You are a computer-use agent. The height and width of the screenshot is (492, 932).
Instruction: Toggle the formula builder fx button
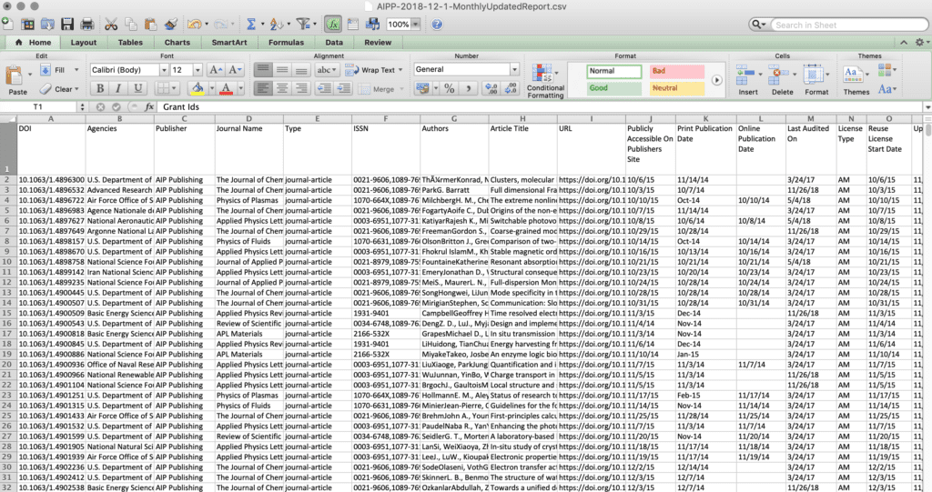click(x=333, y=25)
